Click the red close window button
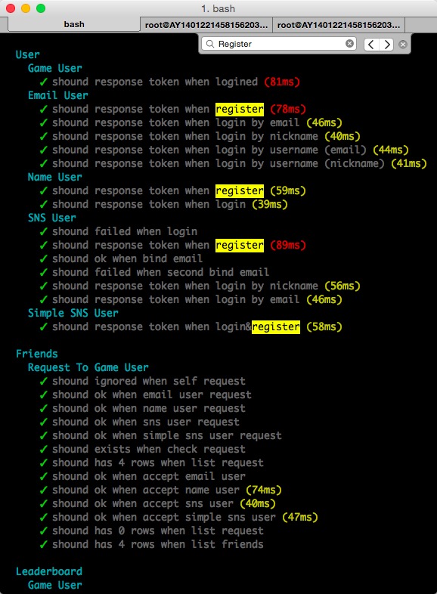 (11, 8)
